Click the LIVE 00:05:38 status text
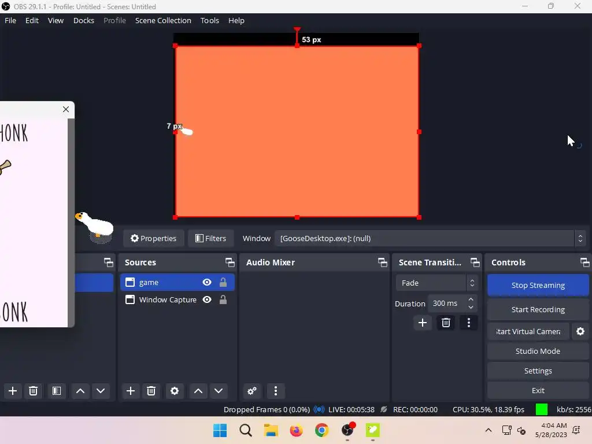The image size is (592, 444). point(351,410)
